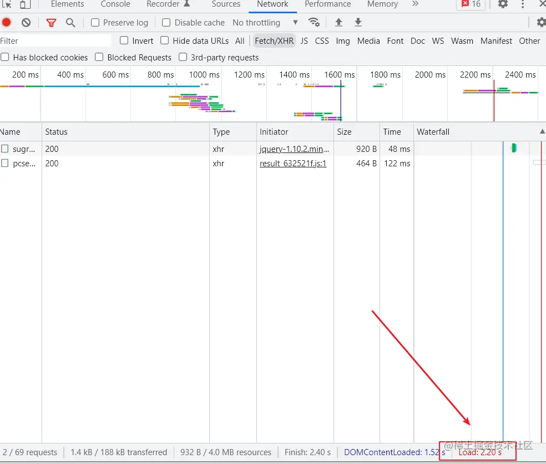
Task: Filter requests by WS
Action: [438, 41]
